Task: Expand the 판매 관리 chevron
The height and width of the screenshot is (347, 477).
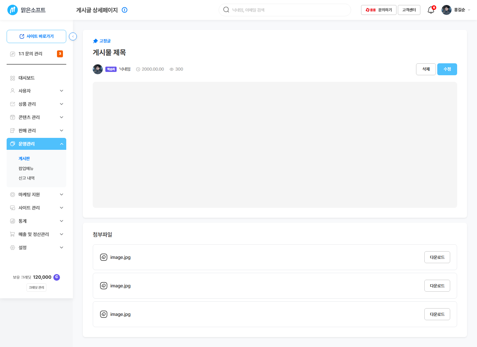Action: pos(62,131)
